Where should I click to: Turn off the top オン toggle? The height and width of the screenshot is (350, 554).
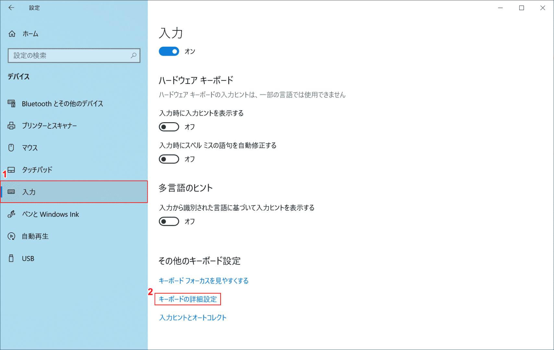[169, 51]
